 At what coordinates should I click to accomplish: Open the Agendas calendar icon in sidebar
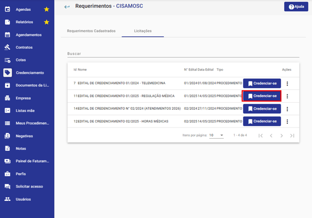(x=7, y=9)
